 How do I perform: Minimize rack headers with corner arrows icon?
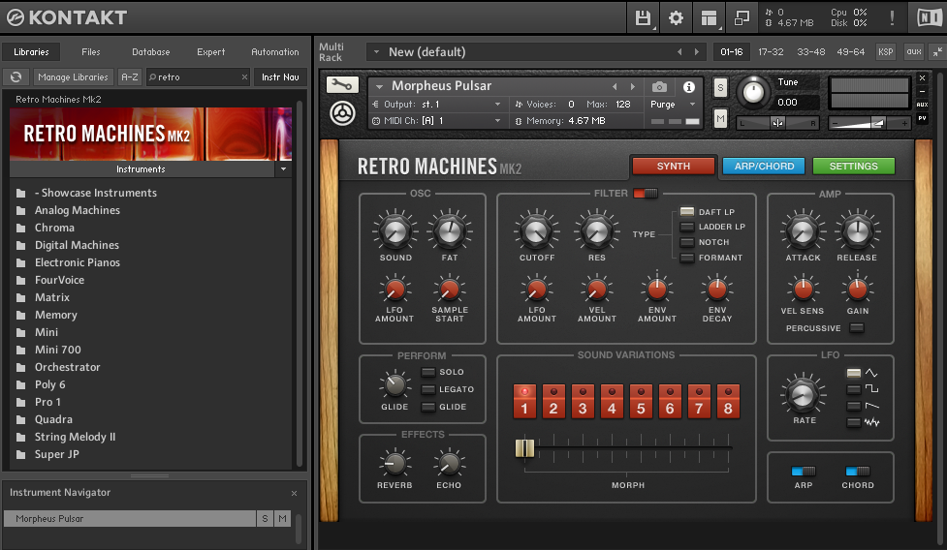click(936, 52)
